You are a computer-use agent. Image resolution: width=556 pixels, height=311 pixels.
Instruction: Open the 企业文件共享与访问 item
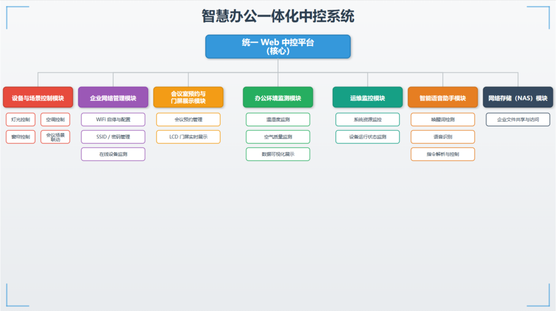point(517,119)
